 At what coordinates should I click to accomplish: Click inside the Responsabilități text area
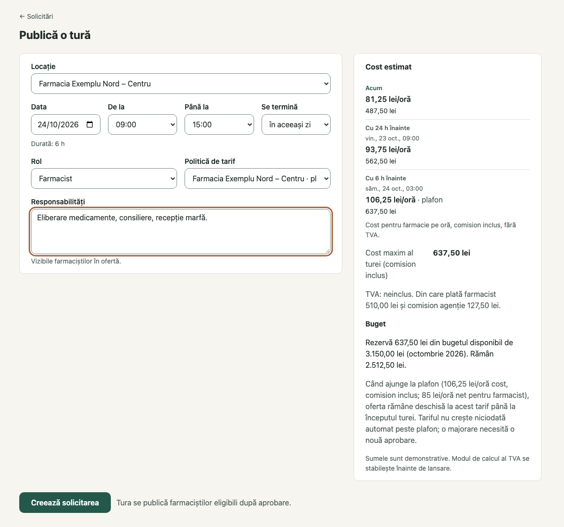[181, 232]
